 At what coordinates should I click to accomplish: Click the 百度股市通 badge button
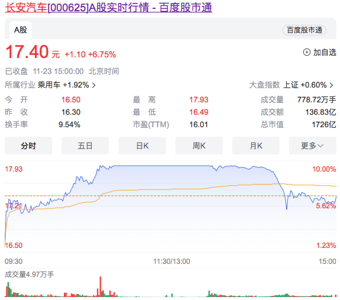coord(304,30)
